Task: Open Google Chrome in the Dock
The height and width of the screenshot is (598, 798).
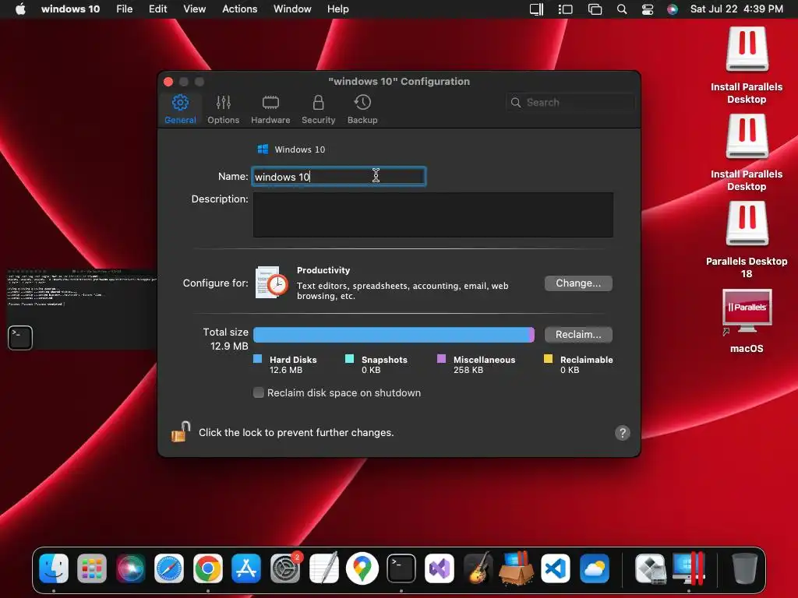Action: pos(207,568)
